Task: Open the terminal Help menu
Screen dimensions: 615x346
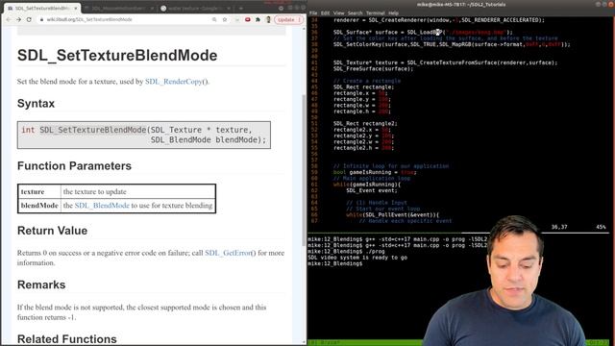Action: pos(393,12)
